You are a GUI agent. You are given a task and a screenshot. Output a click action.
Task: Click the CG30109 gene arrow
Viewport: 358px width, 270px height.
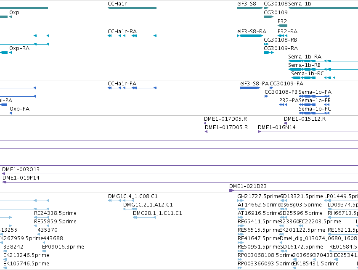[268, 17]
